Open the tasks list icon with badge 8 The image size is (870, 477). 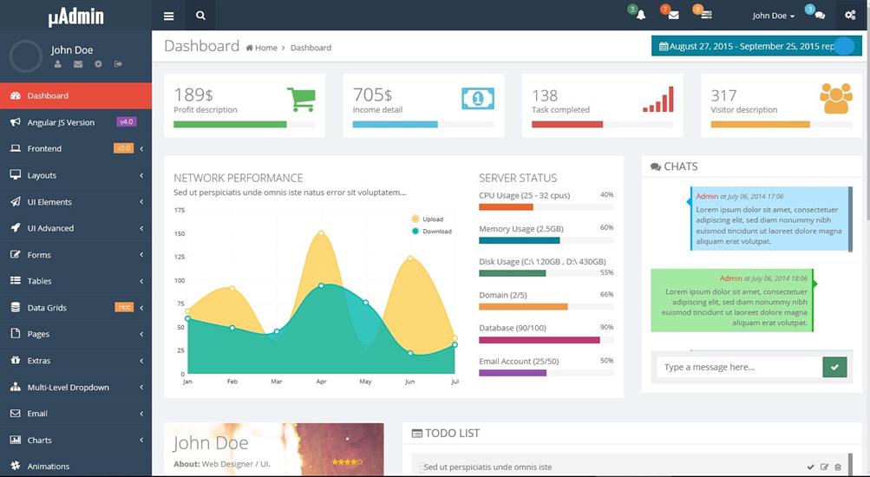(706, 16)
